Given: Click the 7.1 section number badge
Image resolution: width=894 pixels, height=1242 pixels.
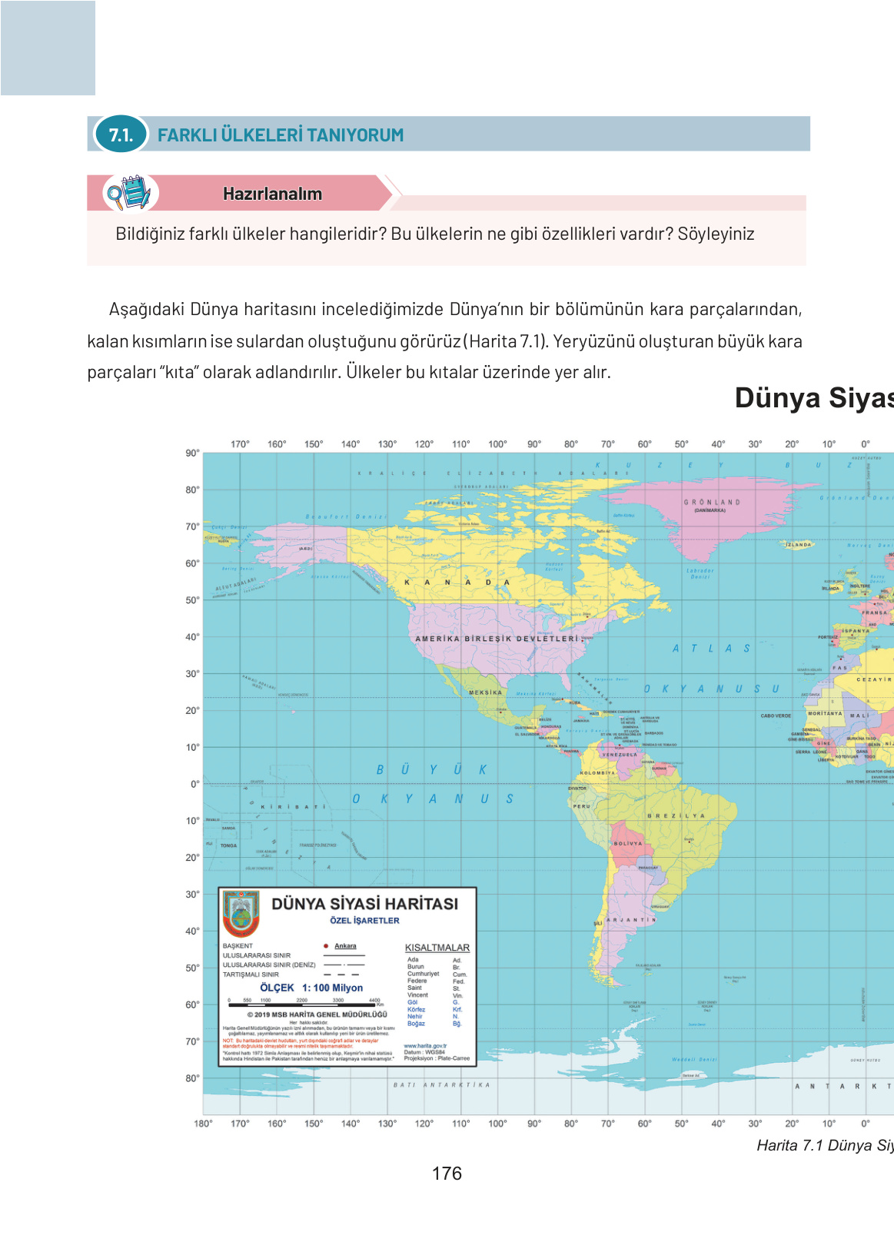Looking at the screenshot, I should pyautogui.click(x=121, y=134).
